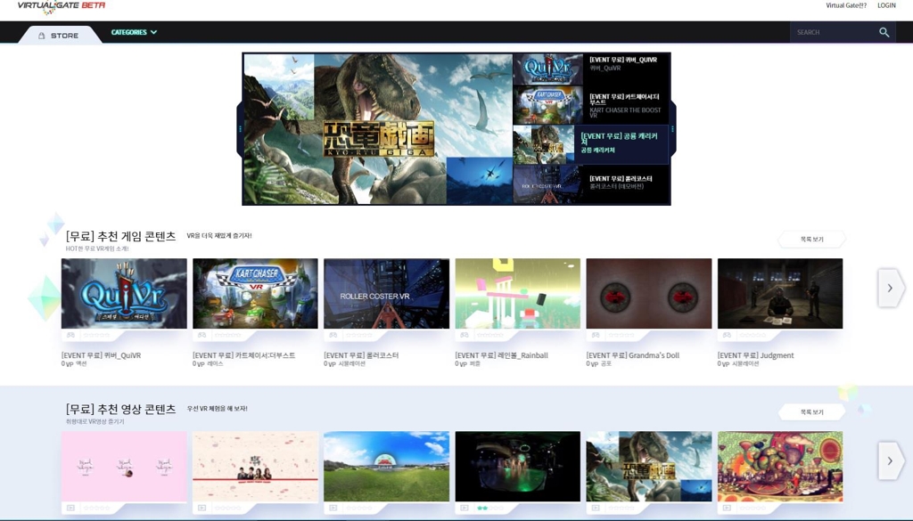Click game controller icon under Judgment card
Viewport: 913px width, 521px height.
pyautogui.click(x=727, y=336)
